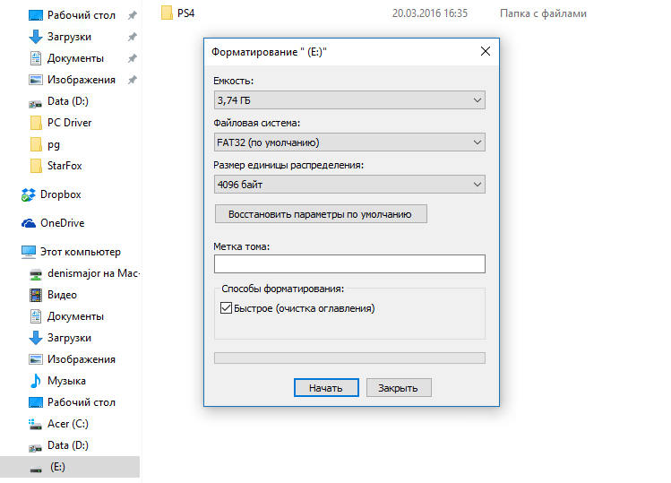Click Восстановить параметры по умолчанию button
Screen dimensions: 671x483
pos(321,213)
